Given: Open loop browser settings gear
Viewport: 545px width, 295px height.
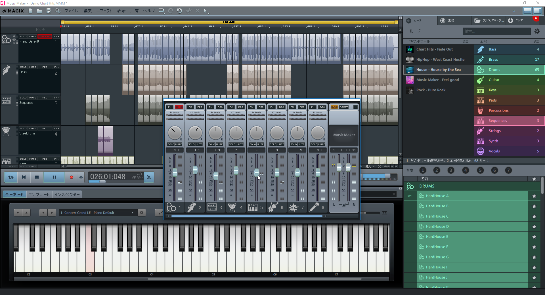Looking at the screenshot, I should pos(537,31).
